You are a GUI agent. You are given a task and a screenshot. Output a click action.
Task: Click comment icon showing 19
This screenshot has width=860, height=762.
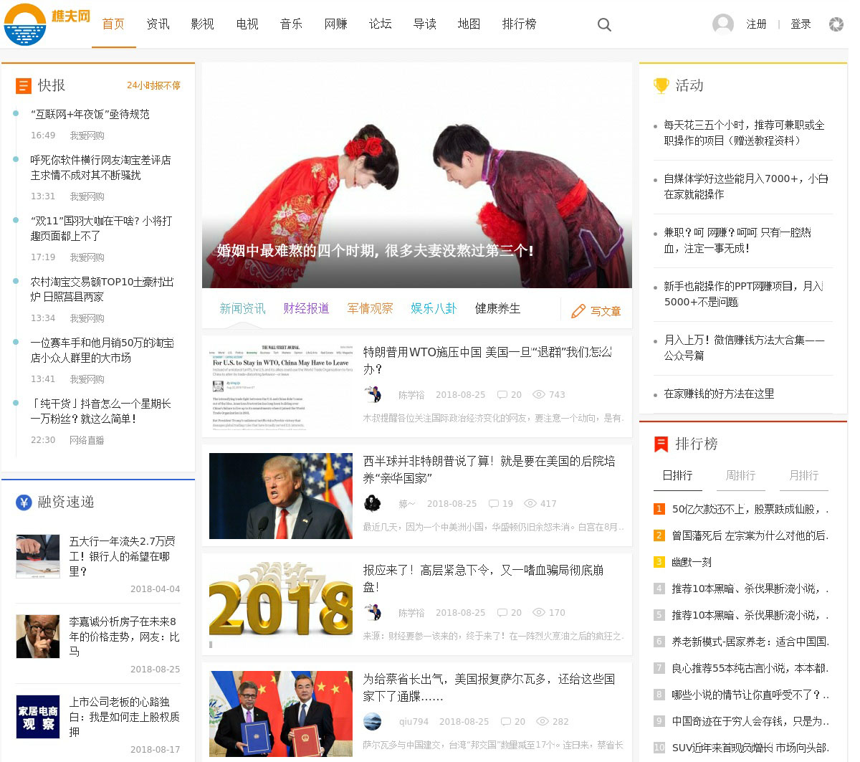coord(494,504)
